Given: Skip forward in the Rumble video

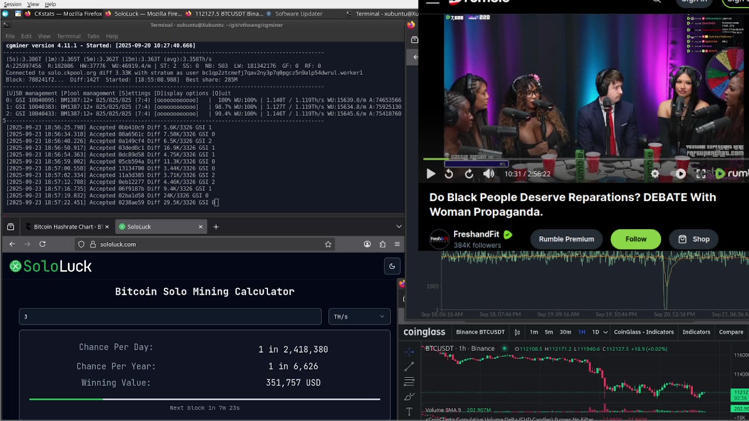Looking at the screenshot, I should click(x=469, y=174).
